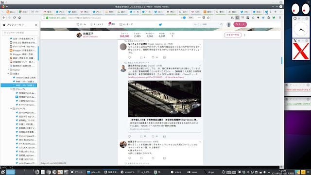This screenshot has width=311, height=175.
Task: Click the page vertical scrollbar thumb
Action: [x=282, y=60]
